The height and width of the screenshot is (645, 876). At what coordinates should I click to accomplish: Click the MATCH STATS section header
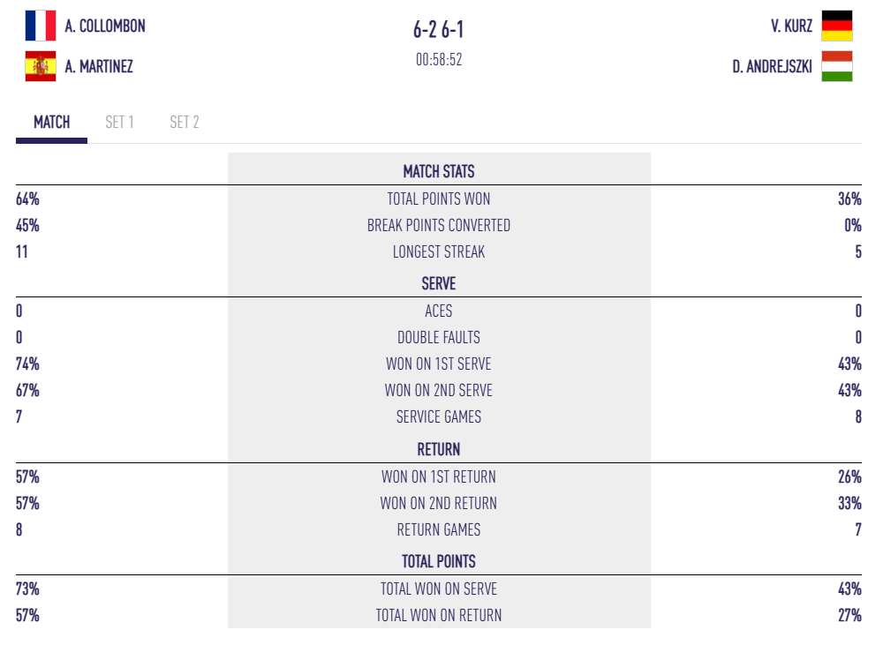coord(439,171)
